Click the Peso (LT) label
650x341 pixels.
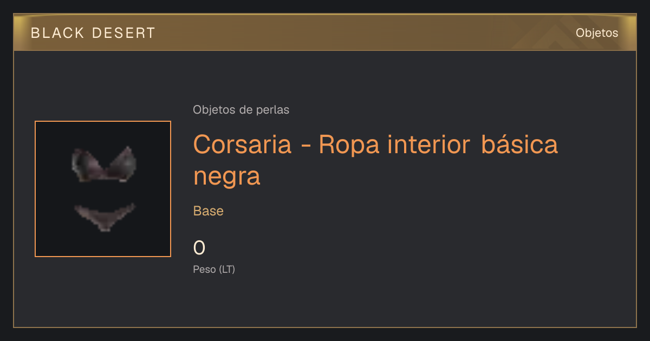coord(214,269)
